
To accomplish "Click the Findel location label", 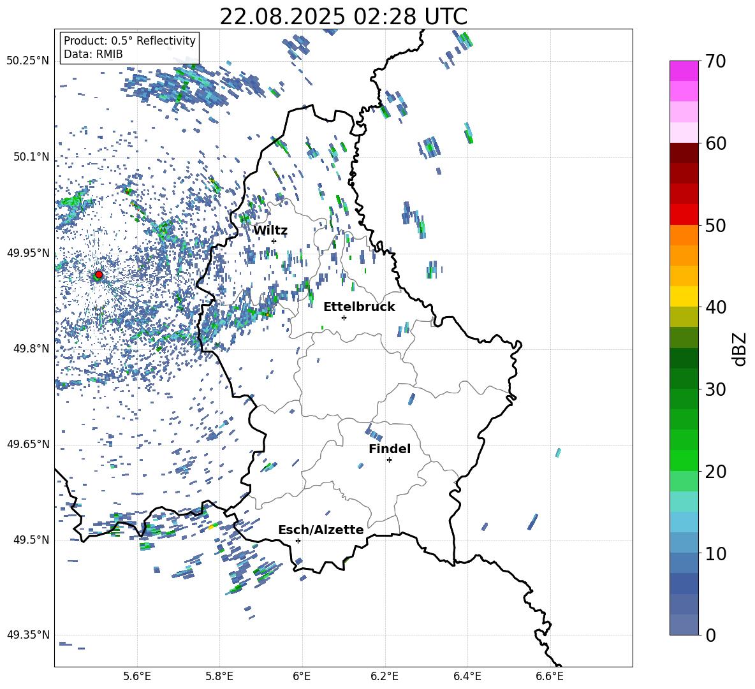I will click(x=390, y=449).
